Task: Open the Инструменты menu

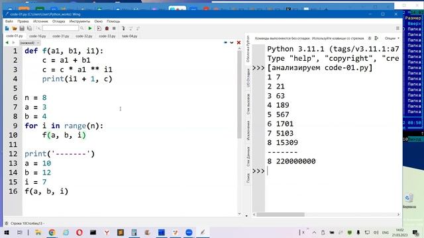Action: click(79, 21)
